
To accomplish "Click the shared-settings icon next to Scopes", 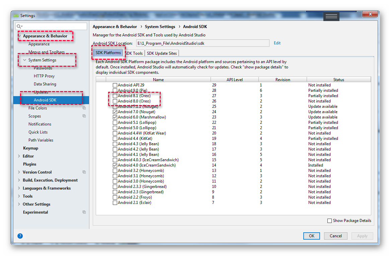I will (84, 116).
